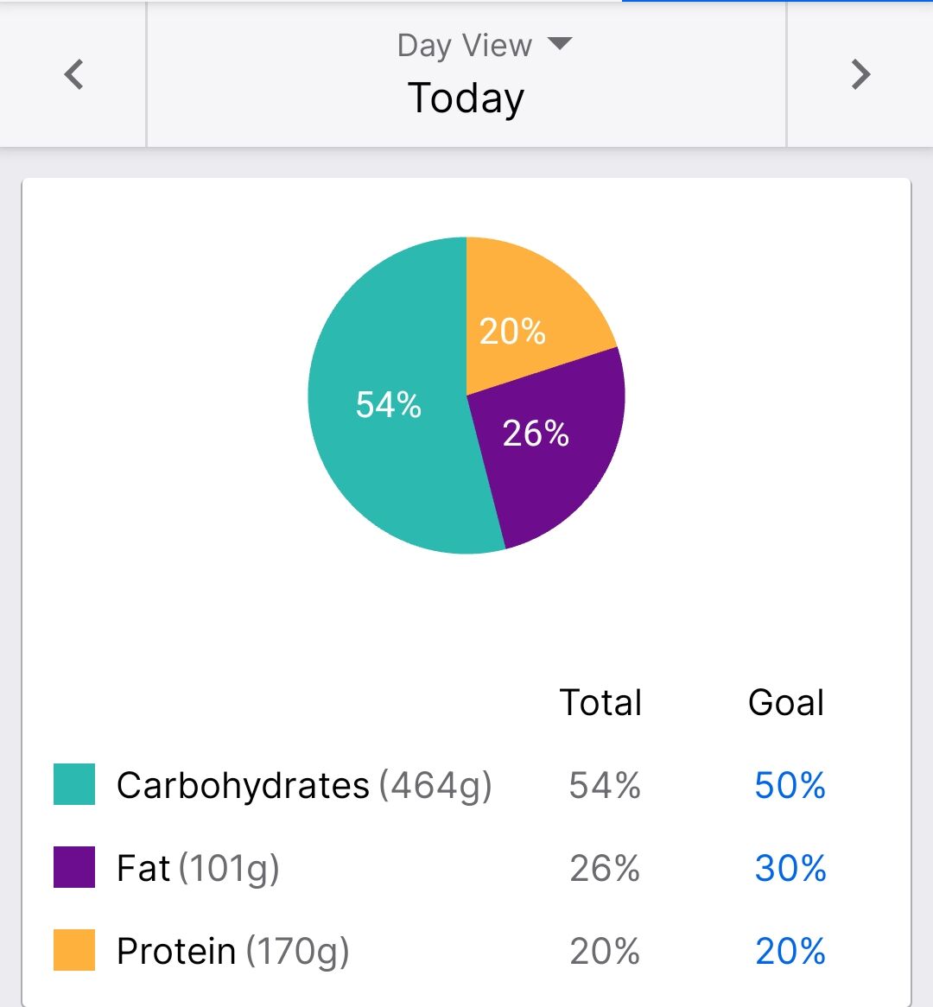This screenshot has height=1007, width=933.
Task: Edit the Protein 20% goal
Action: (x=790, y=951)
